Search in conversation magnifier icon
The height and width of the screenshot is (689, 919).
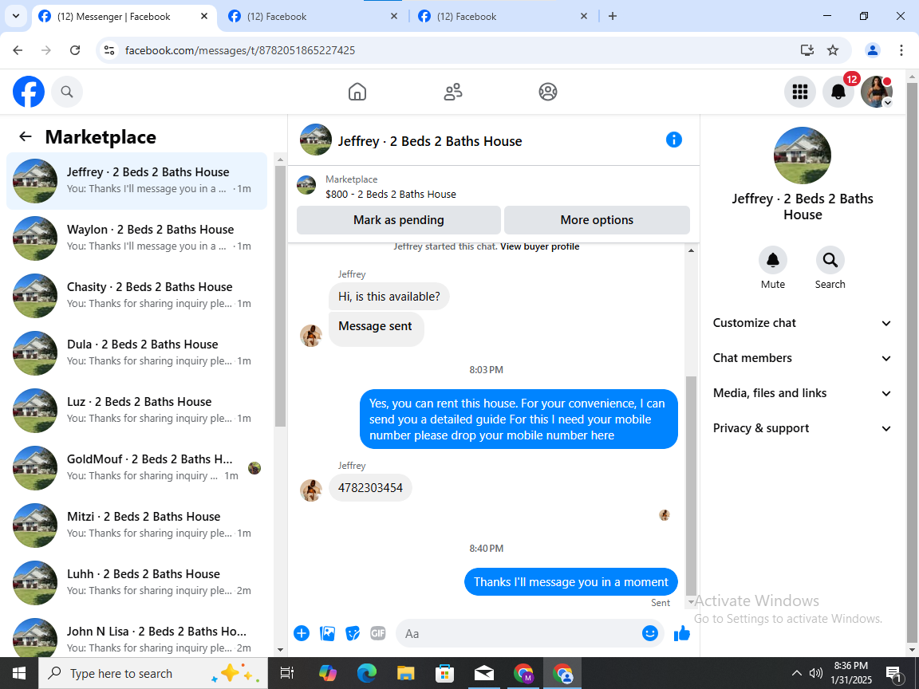(x=830, y=259)
